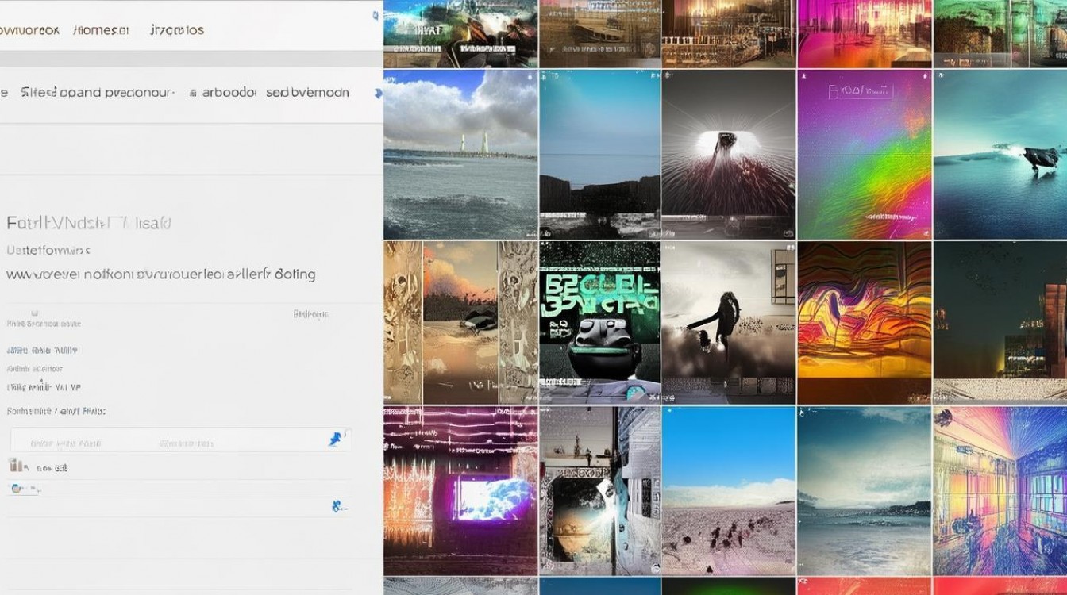The image size is (1067, 595).
Task: Open the colorful rainbow corridor thumbnail
Action: (x=1000, y=491)
